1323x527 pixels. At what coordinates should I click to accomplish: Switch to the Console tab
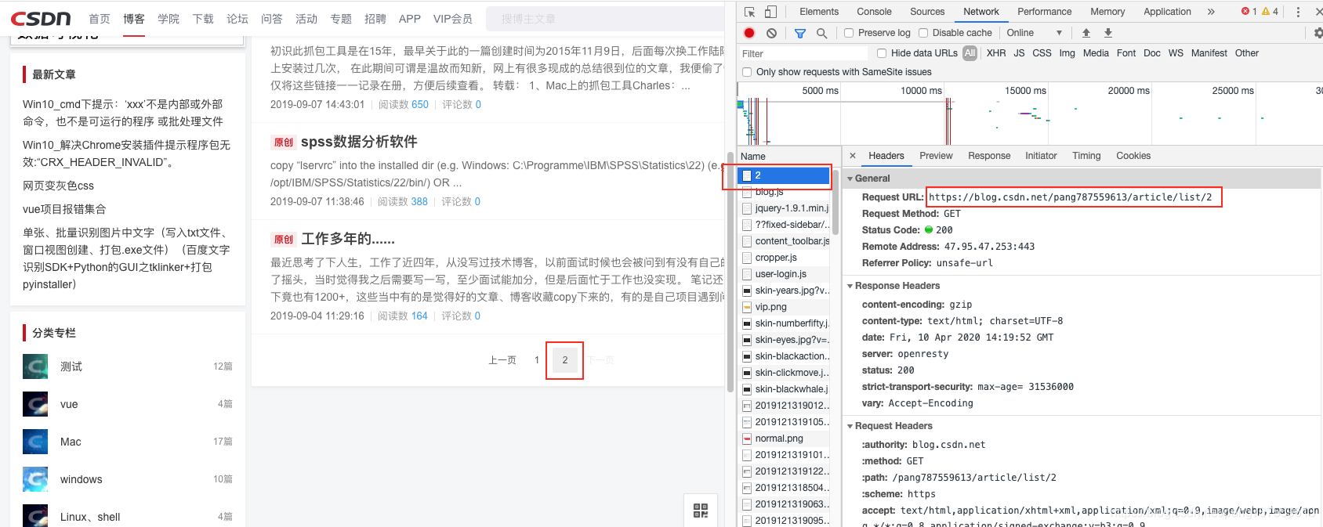pos(874,12)
